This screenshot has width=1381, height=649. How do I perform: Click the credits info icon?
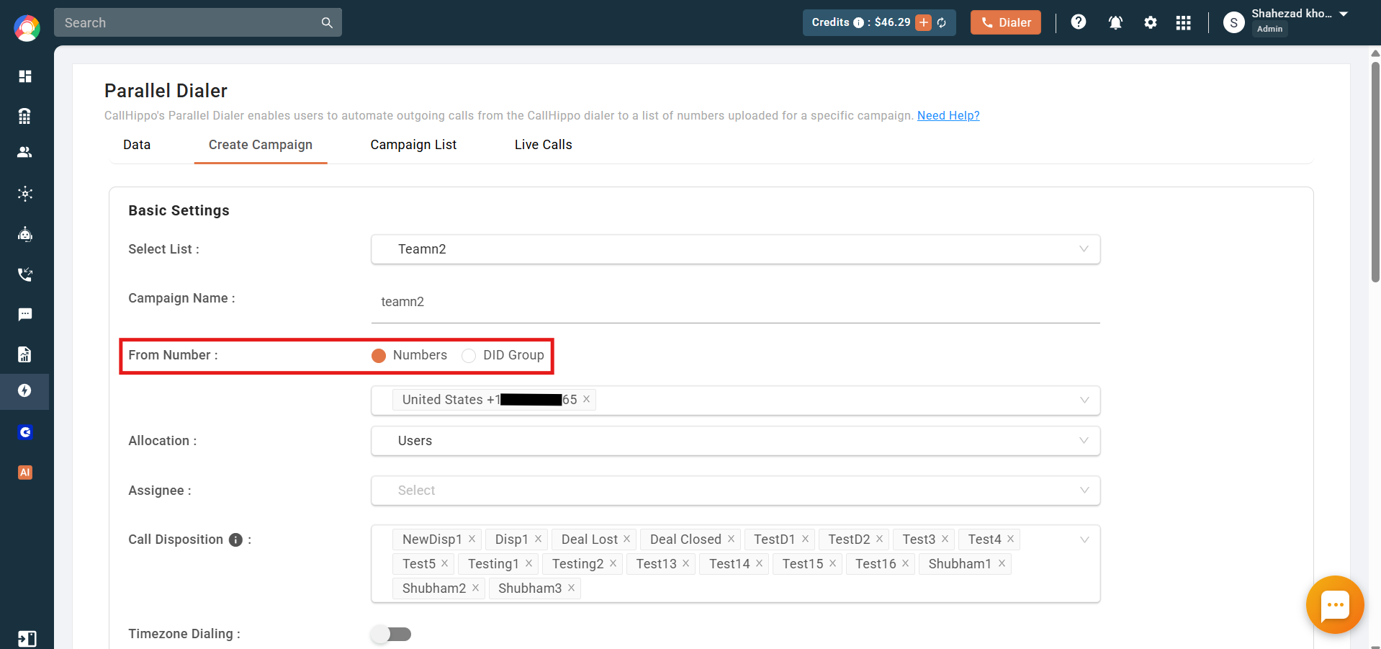(x=858, y=22)
